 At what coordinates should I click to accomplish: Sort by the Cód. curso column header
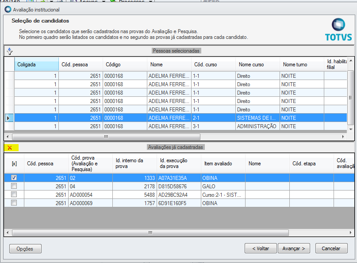(x=213, y=65)
